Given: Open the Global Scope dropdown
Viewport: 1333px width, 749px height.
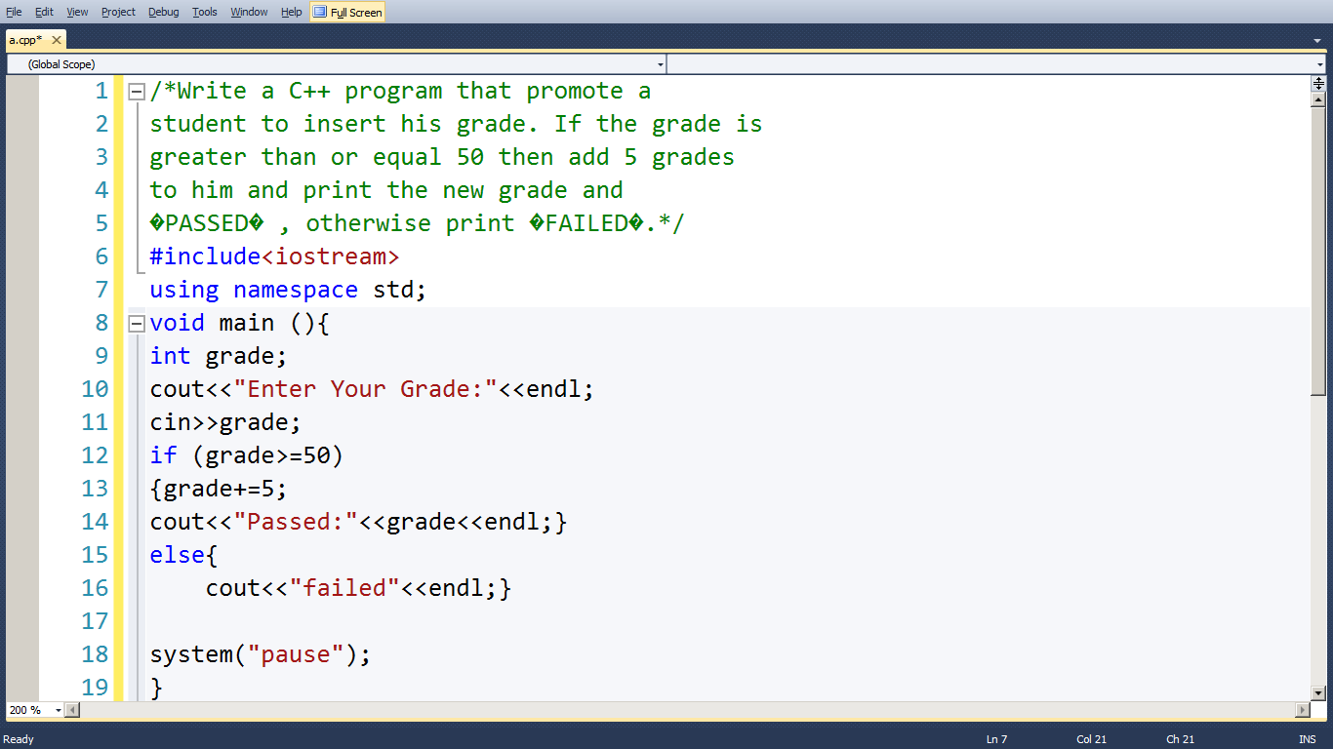Looking at the screenshot, I should pyautogui.click(x=661, y=62).
